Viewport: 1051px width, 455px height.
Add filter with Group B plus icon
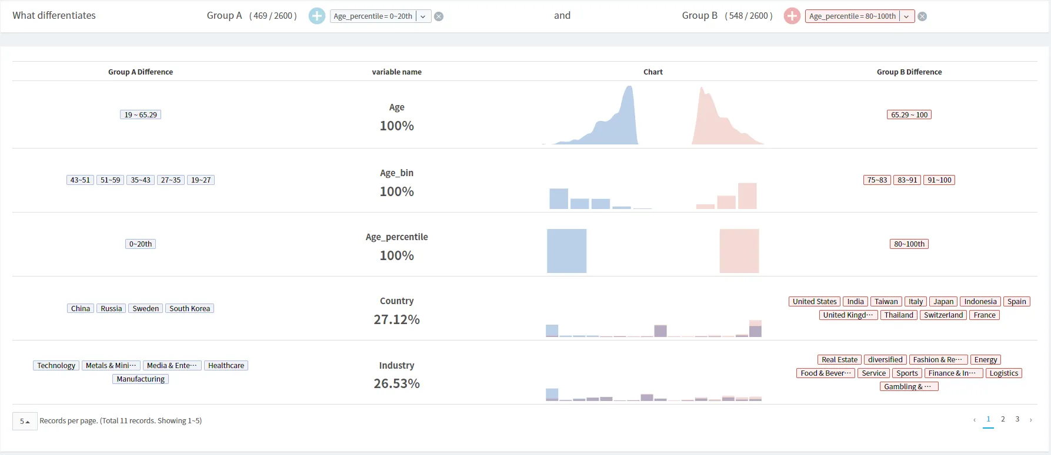click(792, 16)
